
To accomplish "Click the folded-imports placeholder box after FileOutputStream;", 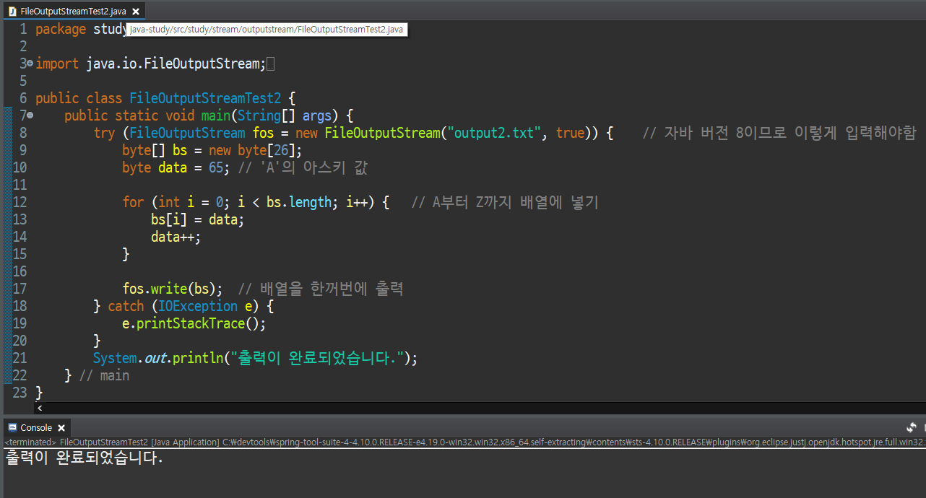I will [271, 64].
